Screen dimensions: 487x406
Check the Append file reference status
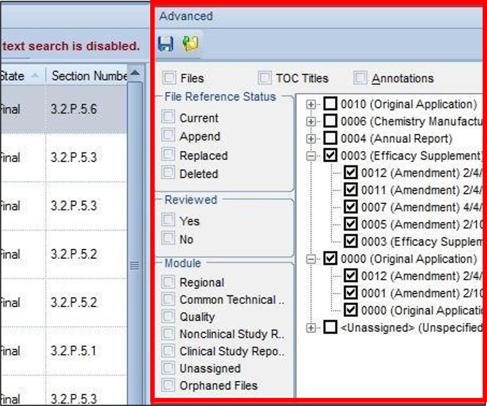coord(168,135)
